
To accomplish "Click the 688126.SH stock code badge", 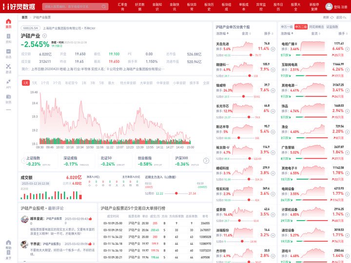I will 31,28.
